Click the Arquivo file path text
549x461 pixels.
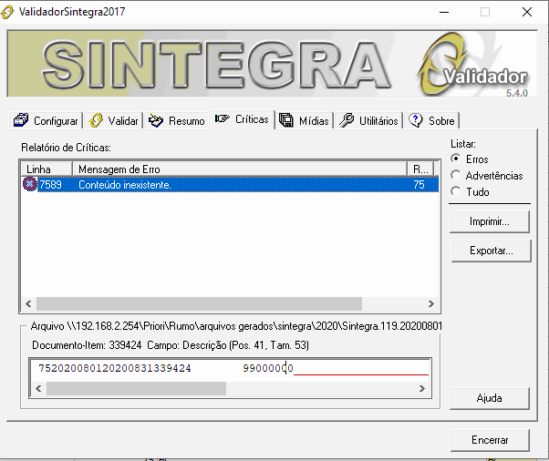point(236,326)
